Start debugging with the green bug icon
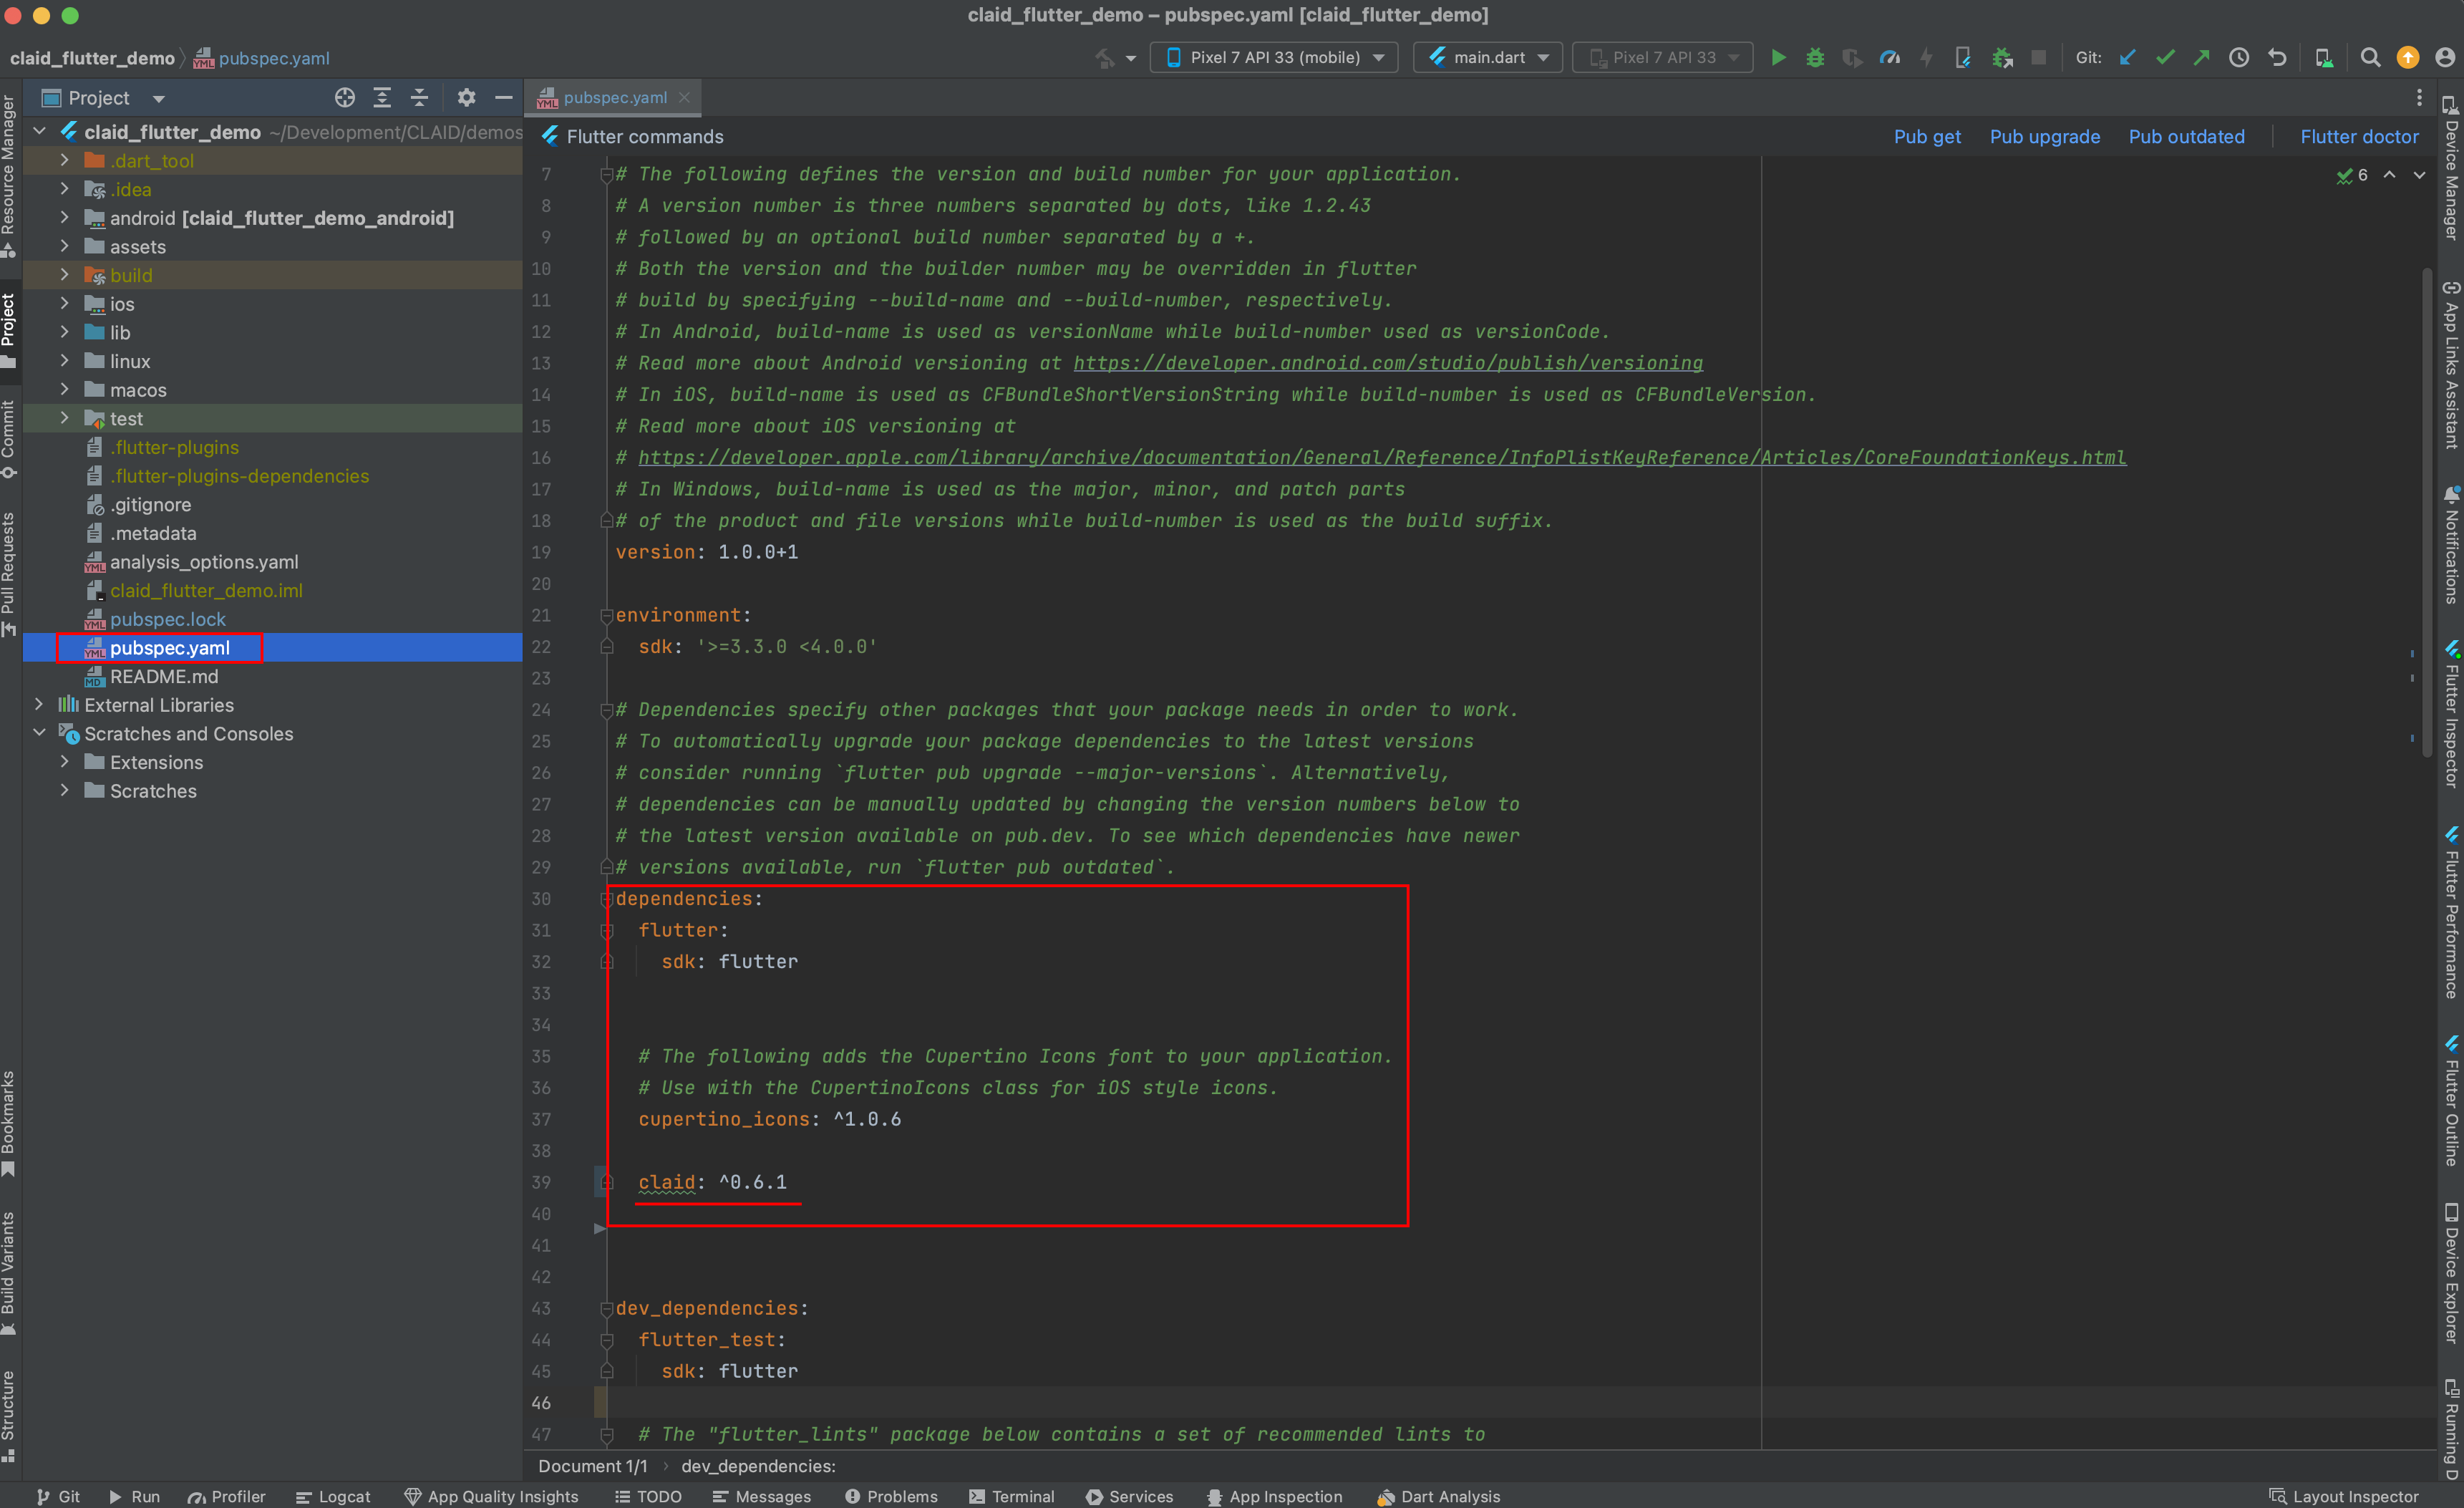The height and width of the screenshot is (1508, 2464). (x=1815, y=57)
